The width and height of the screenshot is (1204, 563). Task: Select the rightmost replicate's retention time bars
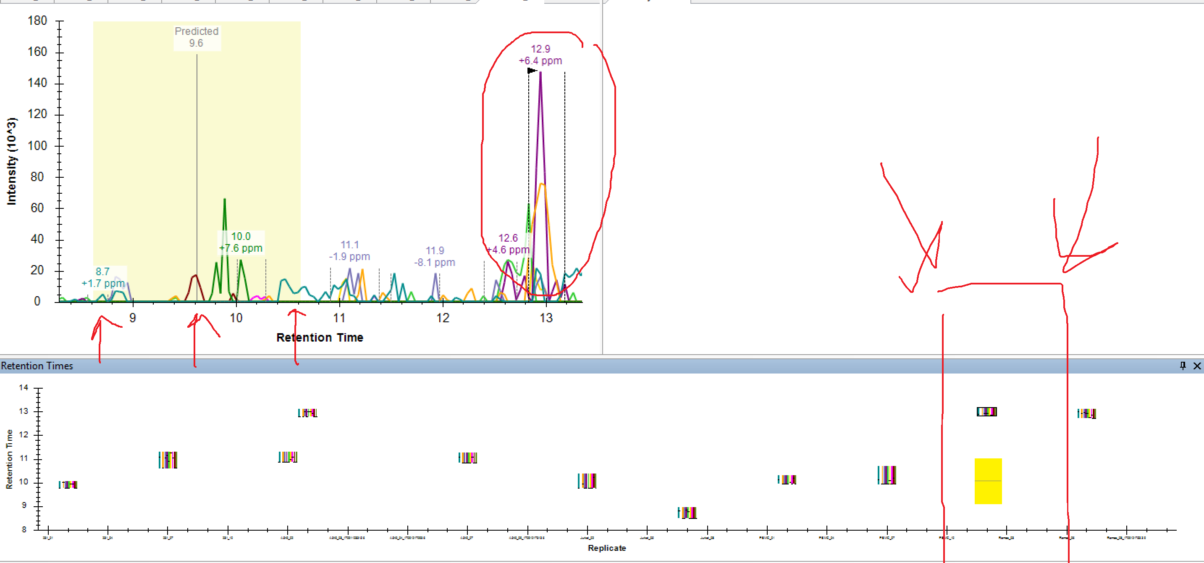click(x=1086, y=413)
